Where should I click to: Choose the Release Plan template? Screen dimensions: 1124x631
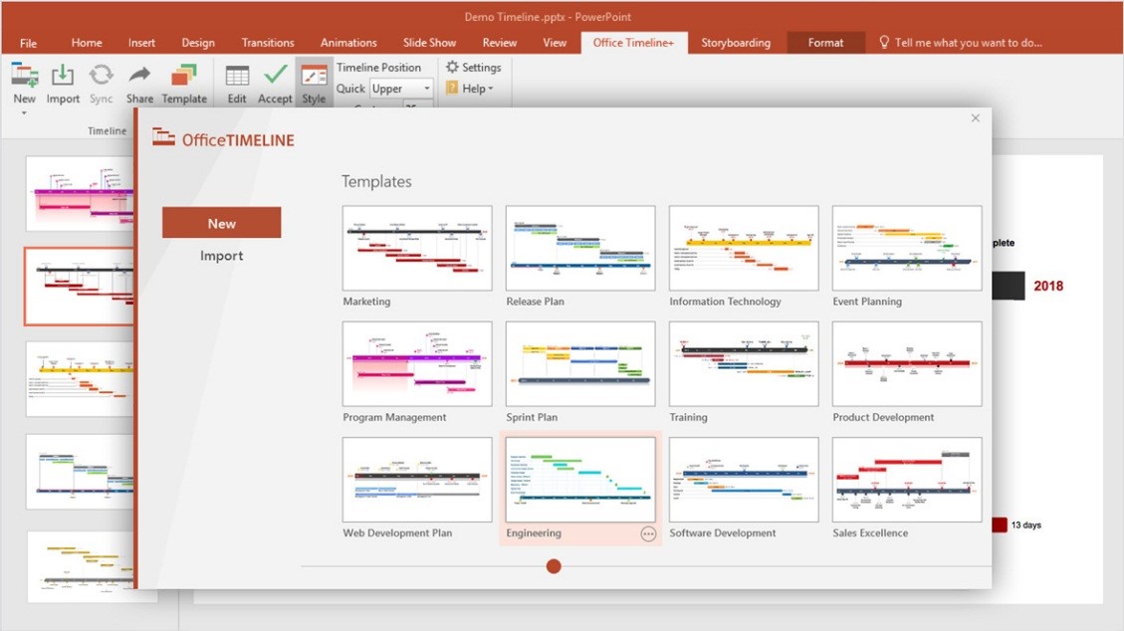coord(580,248)
